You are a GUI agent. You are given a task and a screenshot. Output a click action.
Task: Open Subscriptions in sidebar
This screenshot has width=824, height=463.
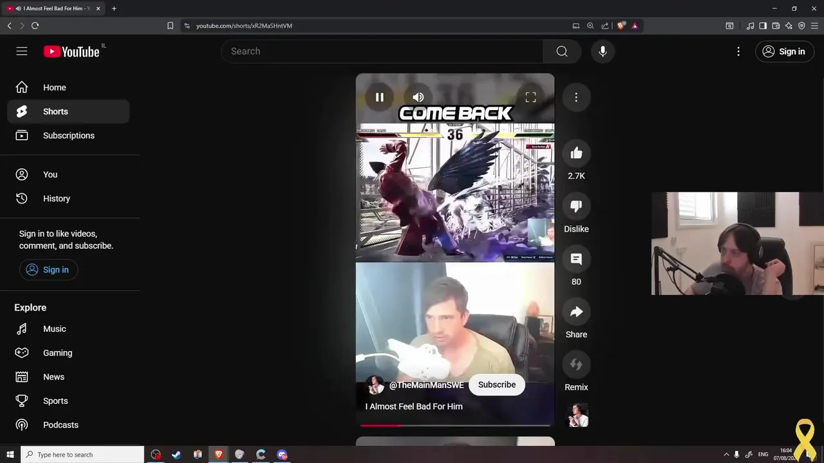click(x=68, y=136)
